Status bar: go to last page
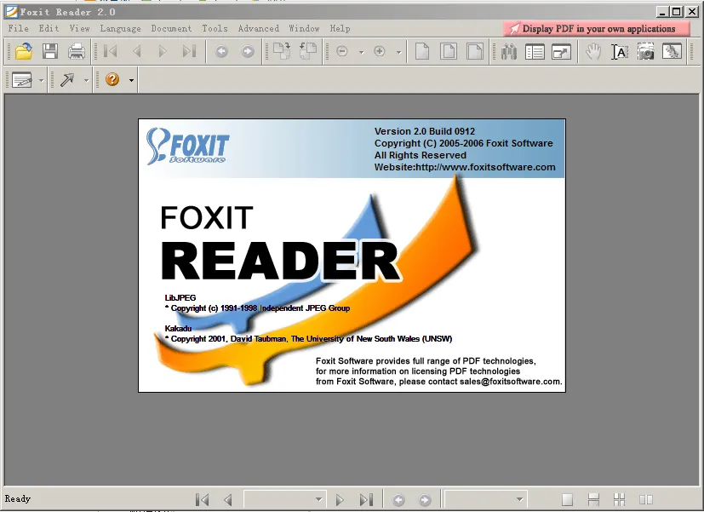The image size is (704, 512). (366, 499)
